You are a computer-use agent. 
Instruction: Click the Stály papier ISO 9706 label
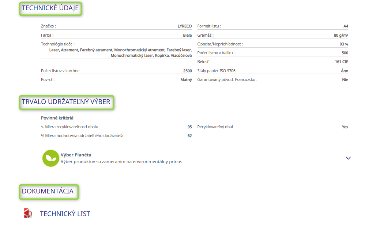coord(220,71)
